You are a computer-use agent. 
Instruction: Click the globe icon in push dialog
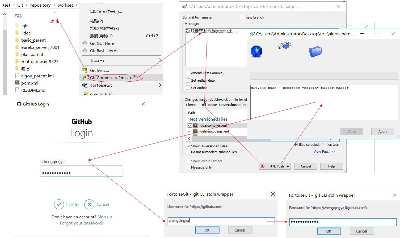coord(256,51)
